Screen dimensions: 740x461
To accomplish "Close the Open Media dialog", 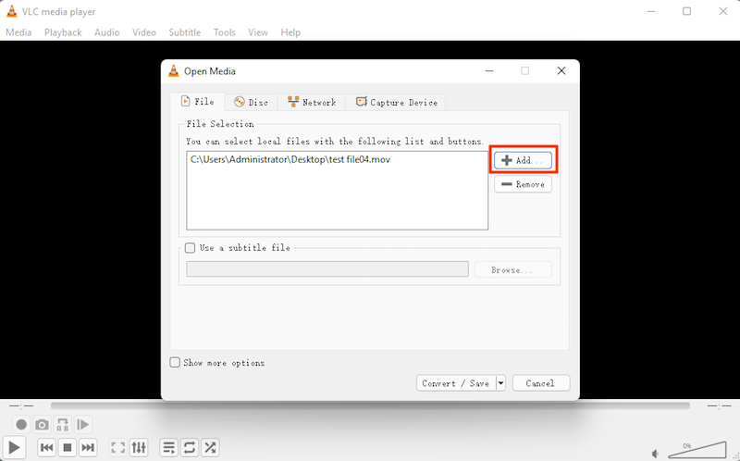I will pyautogui.click(x=561, y=71).
